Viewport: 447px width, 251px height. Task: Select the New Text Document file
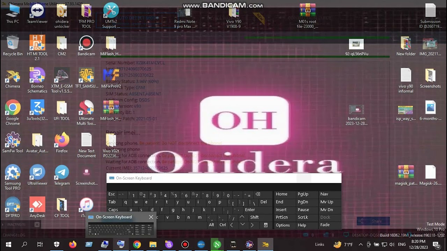[x=86, y=146]
